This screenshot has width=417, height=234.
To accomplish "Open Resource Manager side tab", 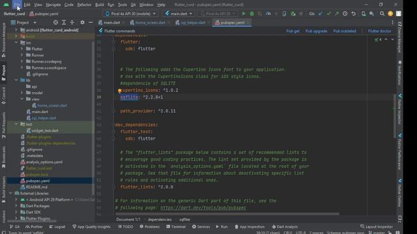I will (x=3, y=39).
